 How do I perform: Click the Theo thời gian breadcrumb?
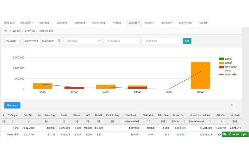tap(46, 31)
